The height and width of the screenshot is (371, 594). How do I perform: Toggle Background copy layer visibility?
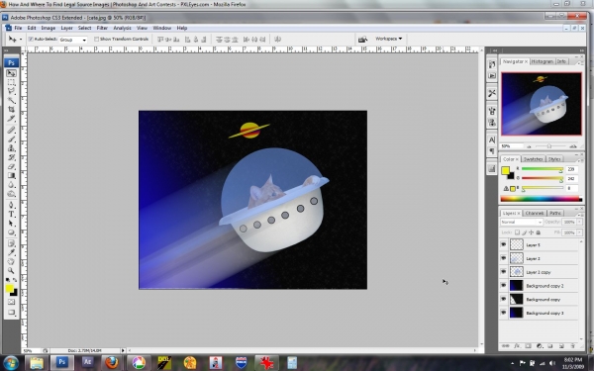coord(504,299)
